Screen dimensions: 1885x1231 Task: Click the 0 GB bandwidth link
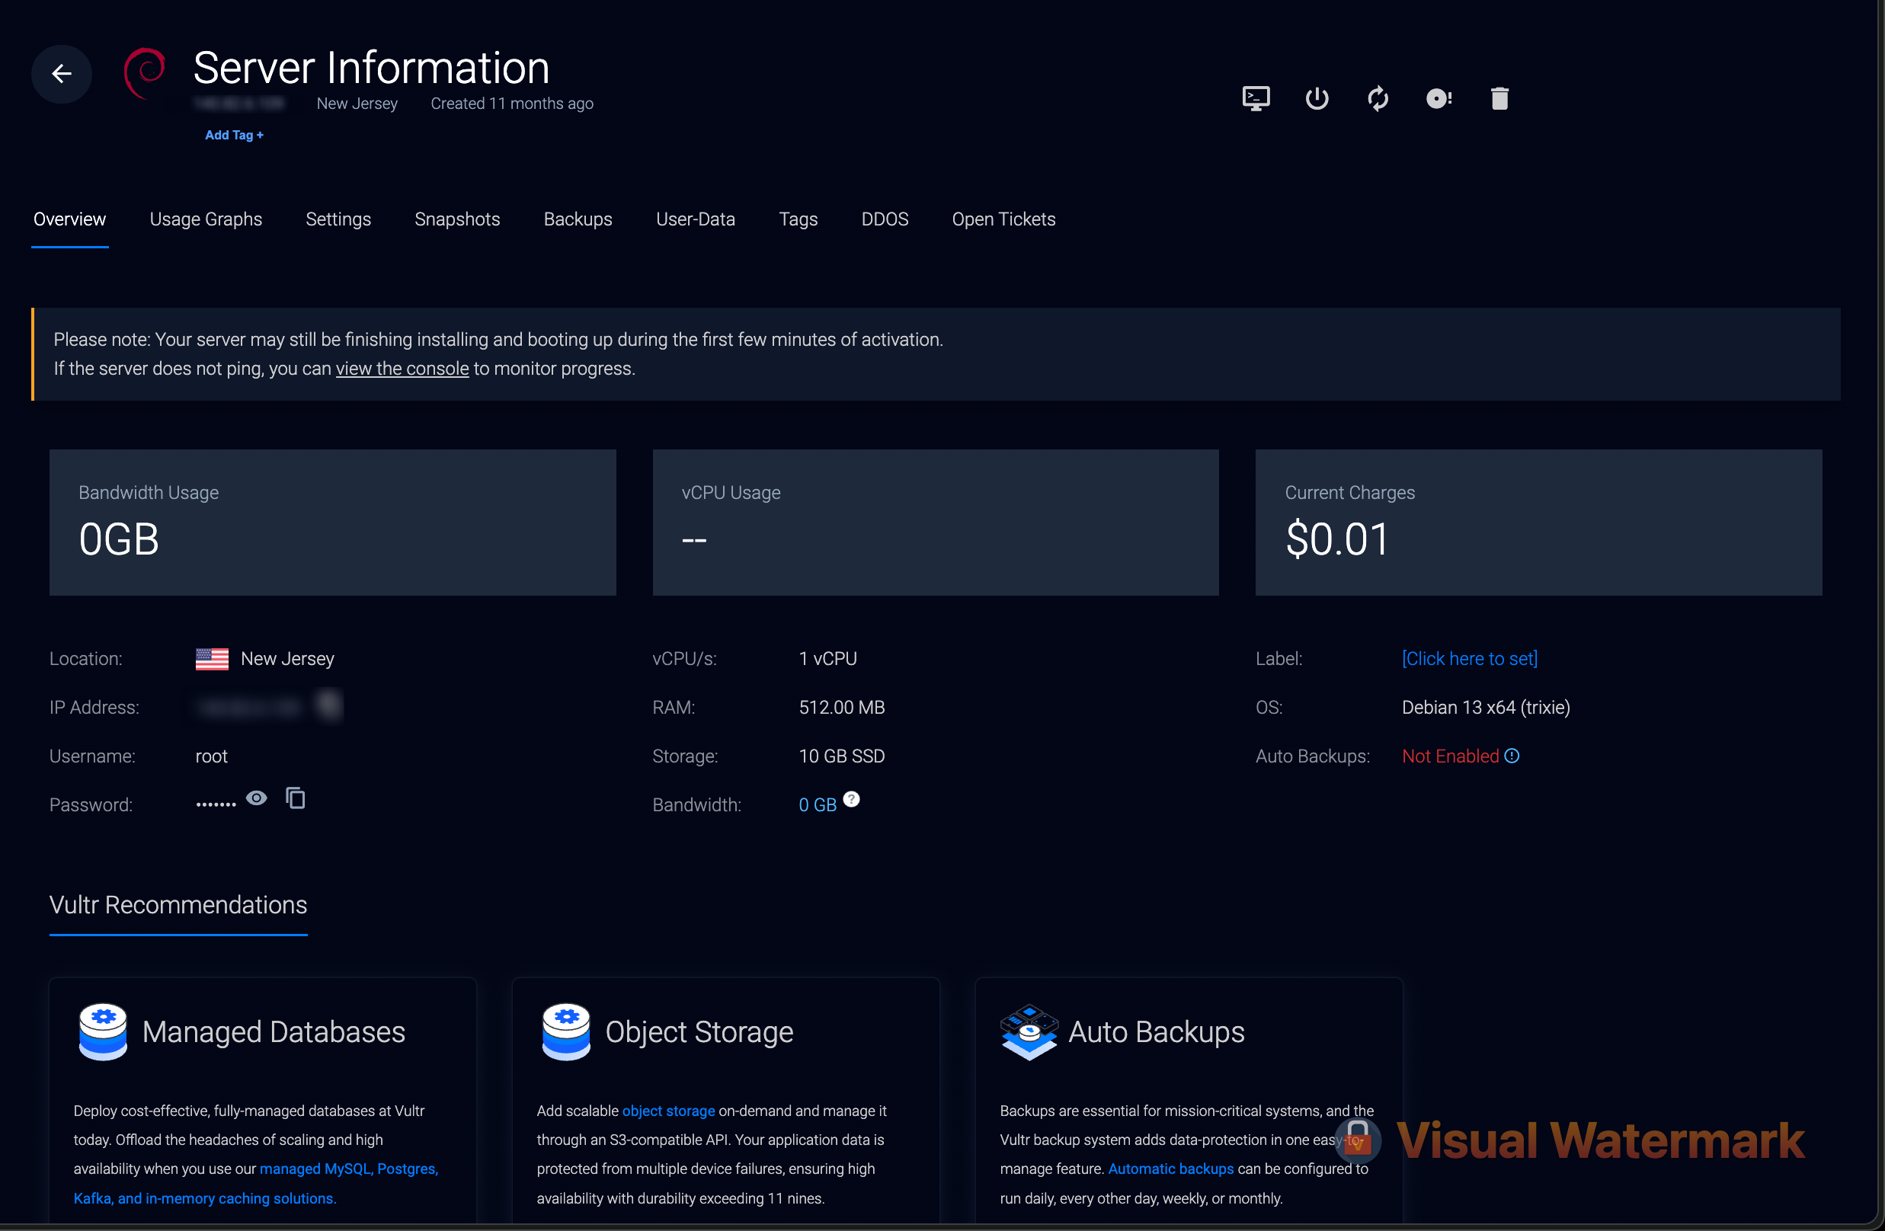818,805
